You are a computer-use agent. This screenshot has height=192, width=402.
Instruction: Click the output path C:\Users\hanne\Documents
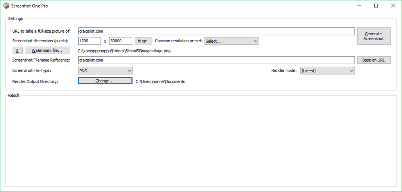pyautogui.click(x=160, y=82)
